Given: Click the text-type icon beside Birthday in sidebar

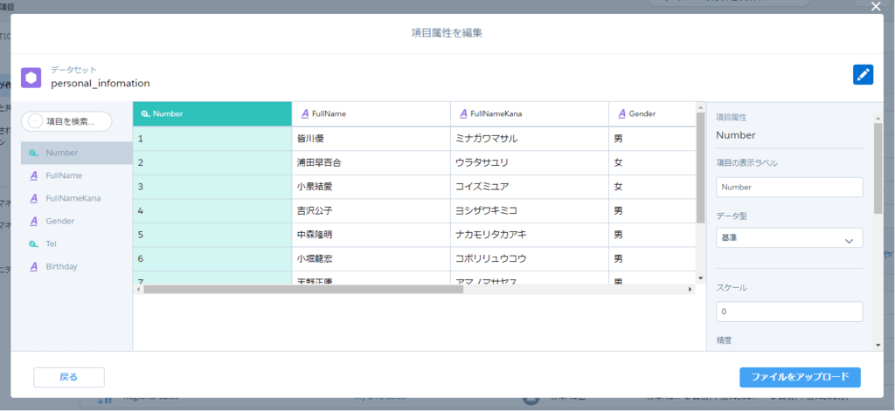Looking at the screenshot, I should pyautogui.click(x=33, y=266).
